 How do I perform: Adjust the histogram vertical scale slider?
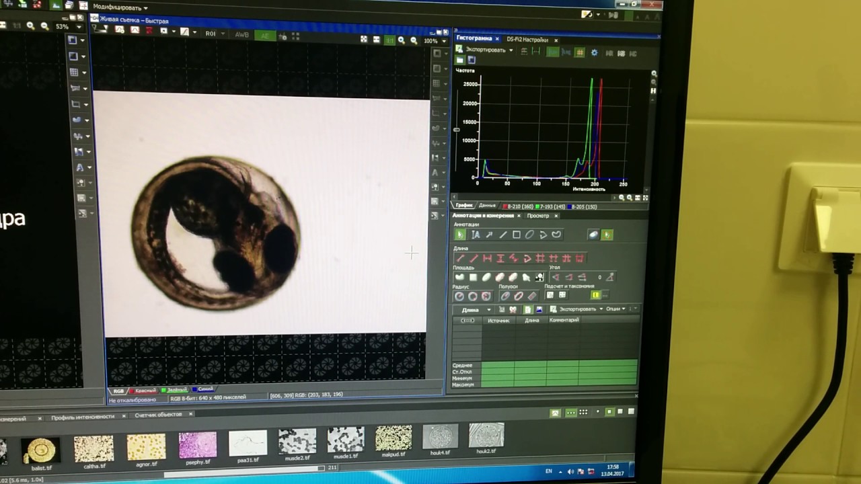click(457, 129)
